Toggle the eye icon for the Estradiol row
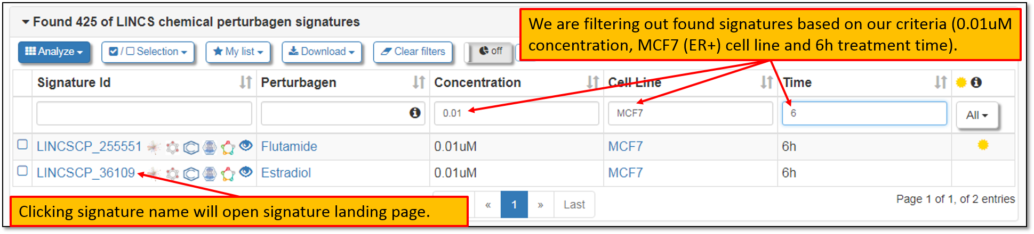The width and height of the screenshot is (1034, 234). (246, 172)
